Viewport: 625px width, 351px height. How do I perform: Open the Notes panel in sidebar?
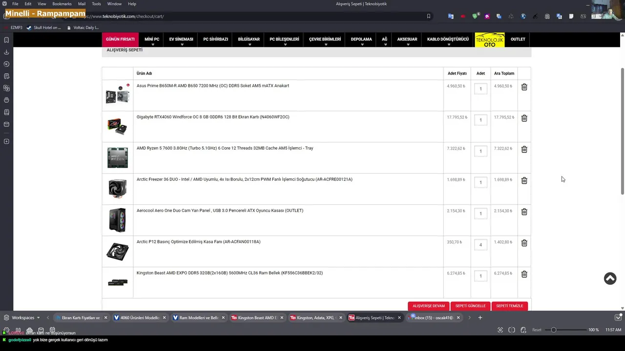click(6, 76)
